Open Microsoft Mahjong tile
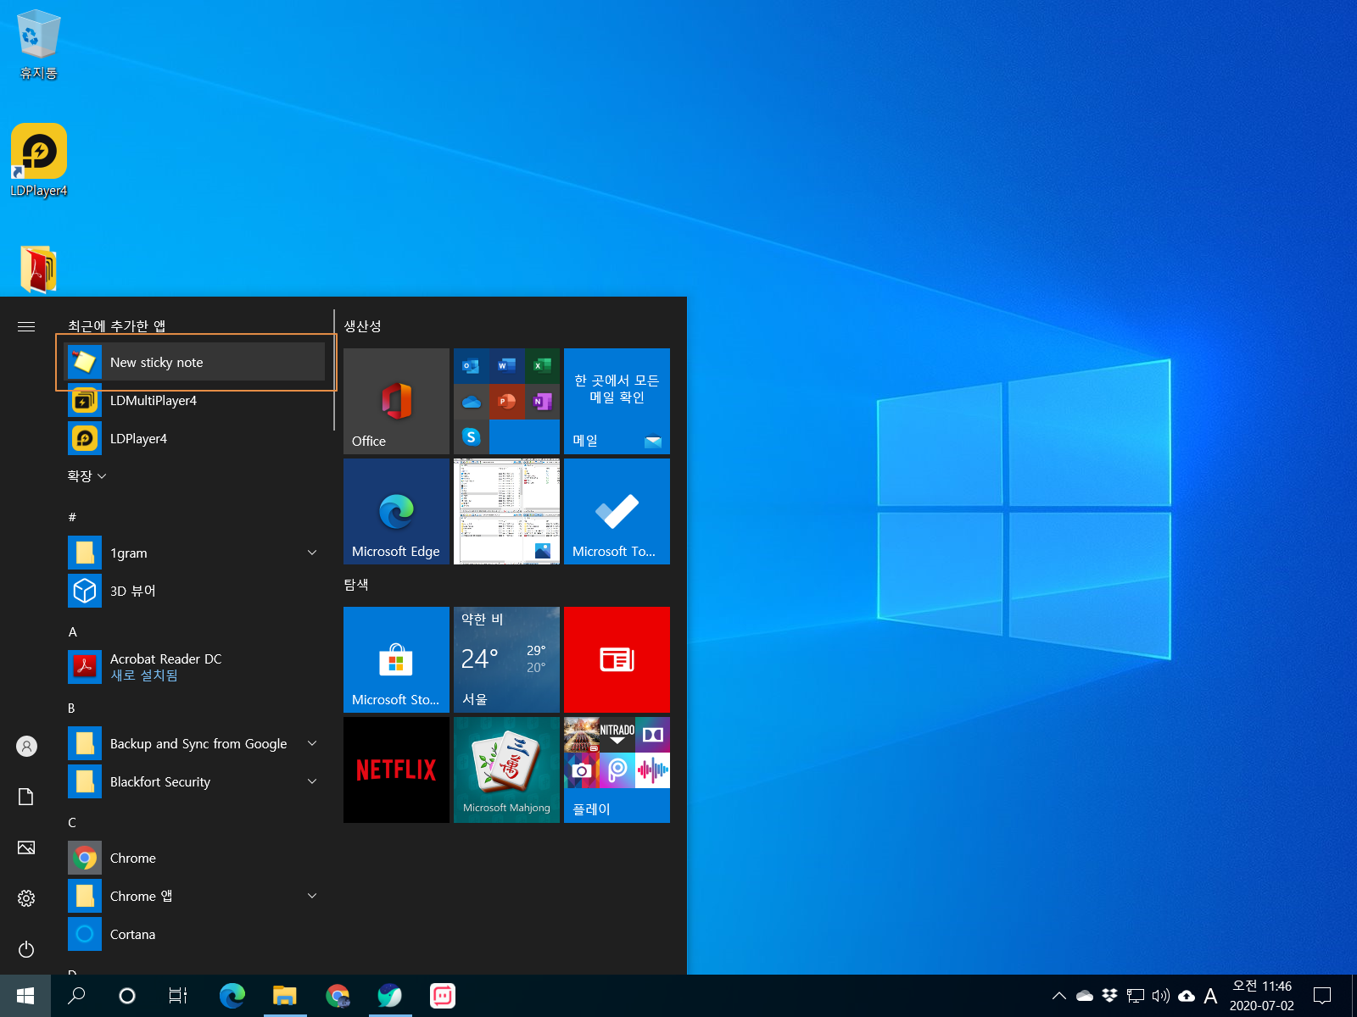Viewport: 1357px width, 1017px height. coord(506,770)
